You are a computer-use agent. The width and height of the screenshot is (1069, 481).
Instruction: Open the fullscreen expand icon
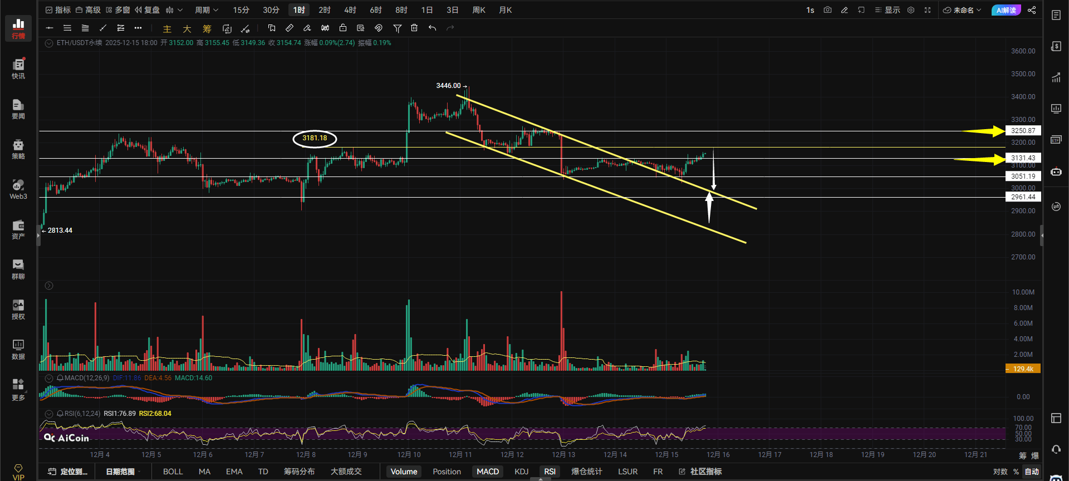click(928, 10)
